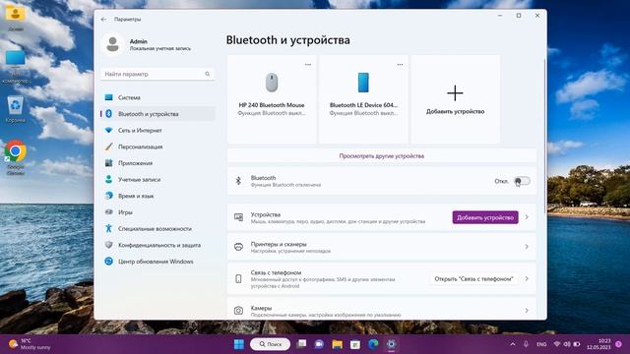Show hidden tray icons chevron

coord(513,344)
